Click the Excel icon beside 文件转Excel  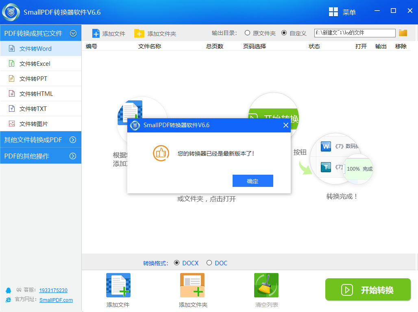click(x=12, y=63)
